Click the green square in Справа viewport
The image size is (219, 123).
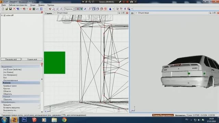pos(54,63)
